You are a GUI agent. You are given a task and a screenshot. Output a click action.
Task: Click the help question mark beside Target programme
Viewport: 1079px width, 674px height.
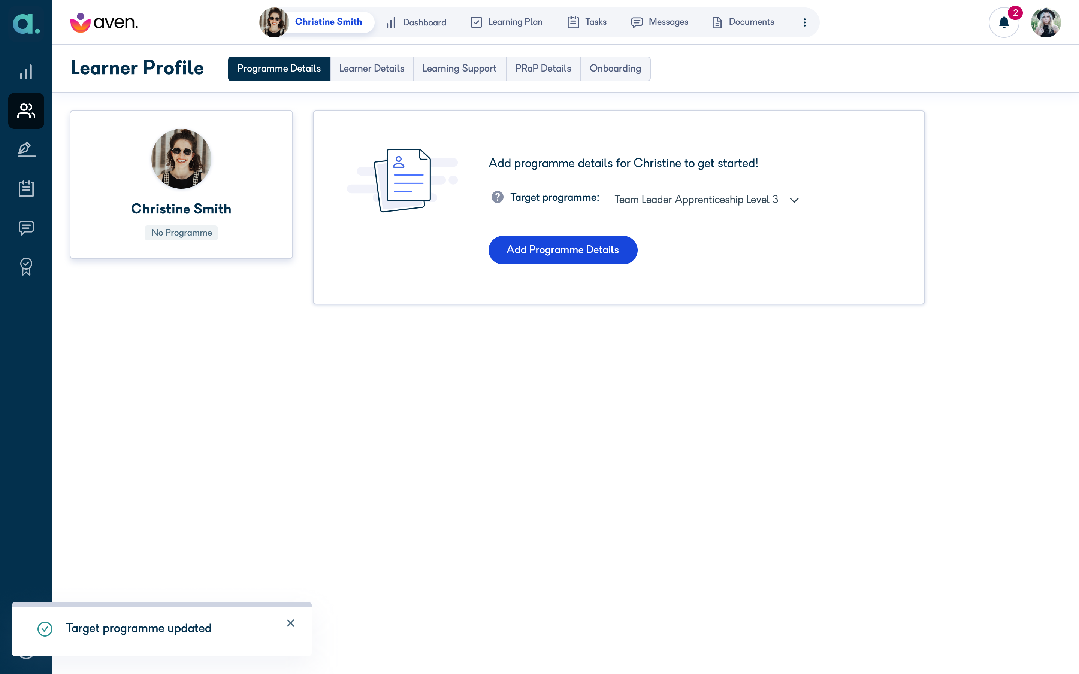pyautogui.click(x=497, y=197)
